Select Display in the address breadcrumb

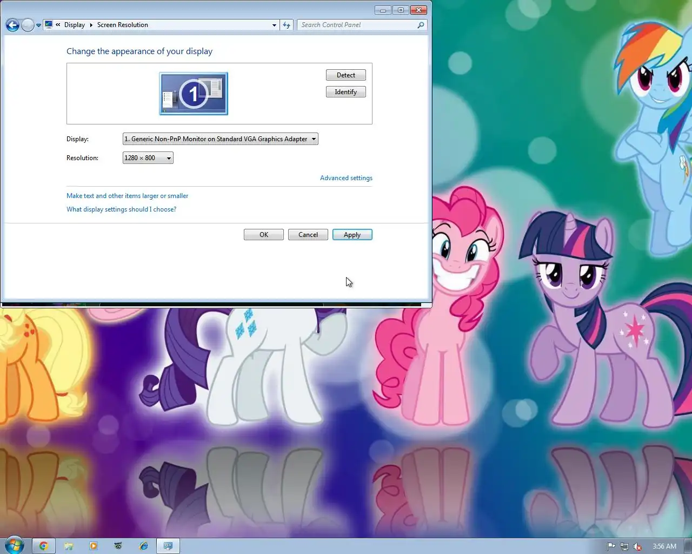(75, 25)
